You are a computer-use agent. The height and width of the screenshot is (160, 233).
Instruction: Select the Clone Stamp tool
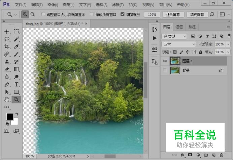click(7, 62)
